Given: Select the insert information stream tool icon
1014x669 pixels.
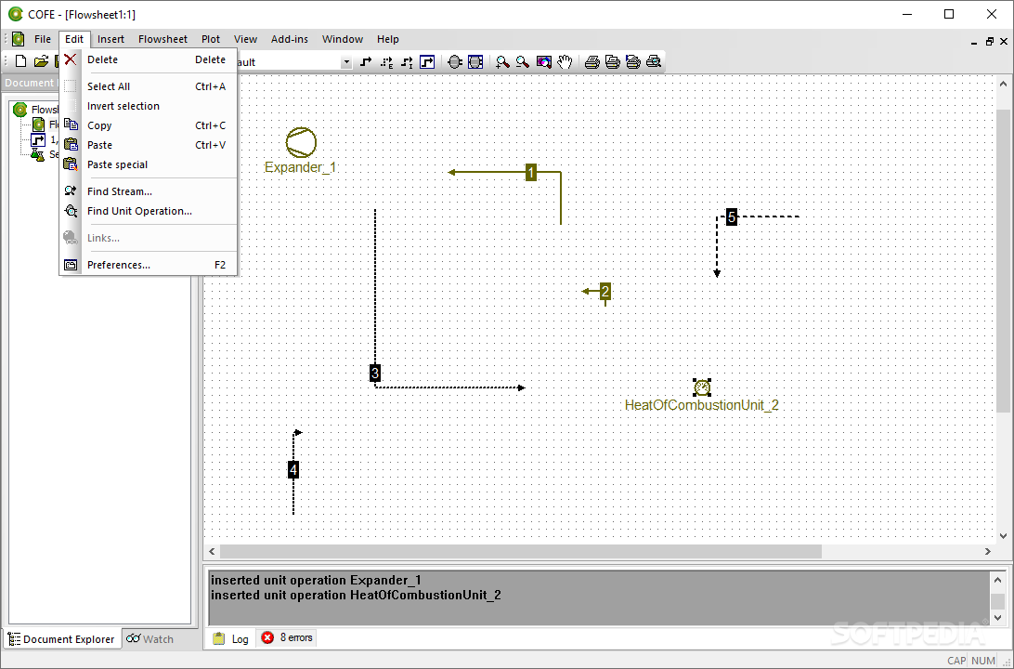Looking at the screenshot, I should tap(408, 62).
